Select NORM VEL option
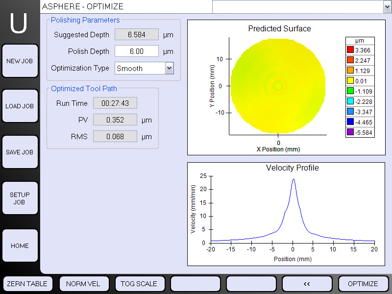This screenshot has width=392, height=294. point(83,284)
